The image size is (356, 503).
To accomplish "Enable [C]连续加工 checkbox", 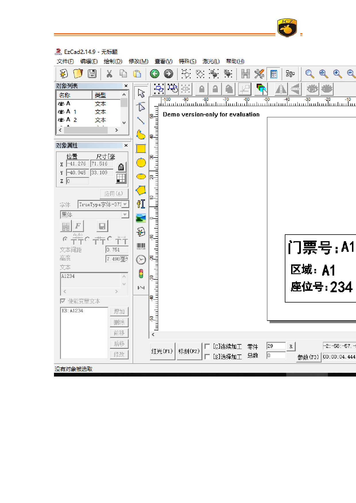I will click(207, 346).
